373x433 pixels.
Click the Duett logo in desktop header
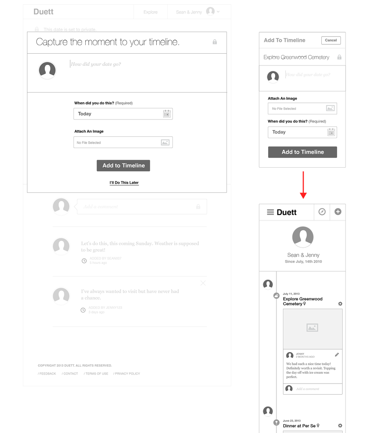(x=43, y=12)
